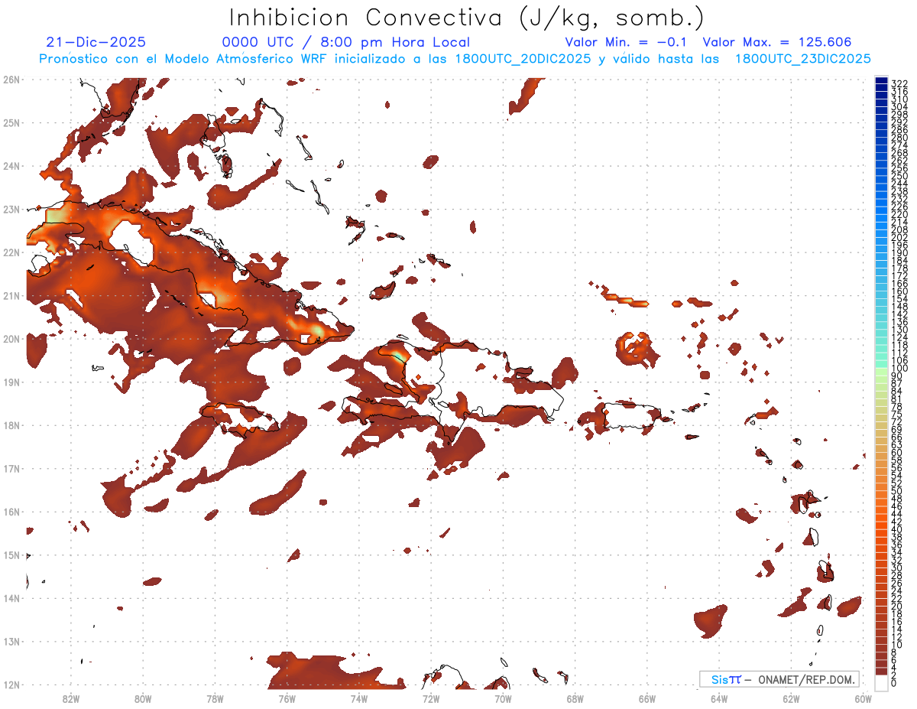Click the 80W longitude label
This screenshot has width=917, height=709.
click(143, 698)
